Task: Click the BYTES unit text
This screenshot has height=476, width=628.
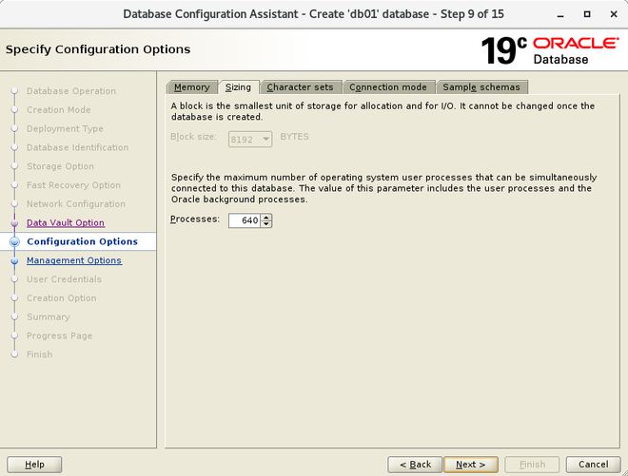Action: coord(294,137)
